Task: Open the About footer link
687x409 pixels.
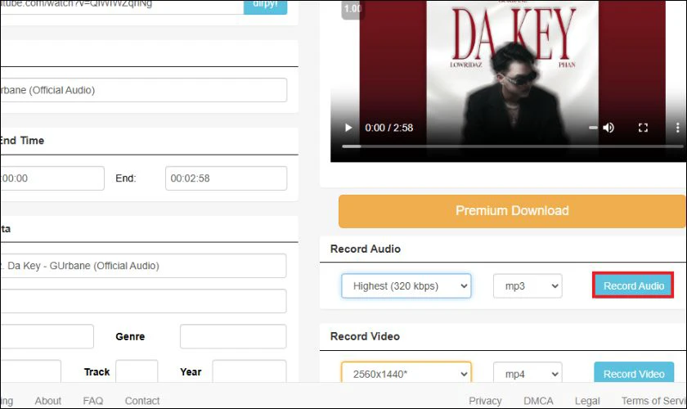Action: [x=47, y=401]
